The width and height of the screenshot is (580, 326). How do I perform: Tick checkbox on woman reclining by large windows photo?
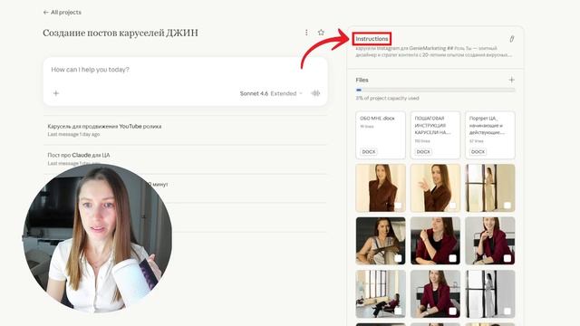click(x=398, y=312)
